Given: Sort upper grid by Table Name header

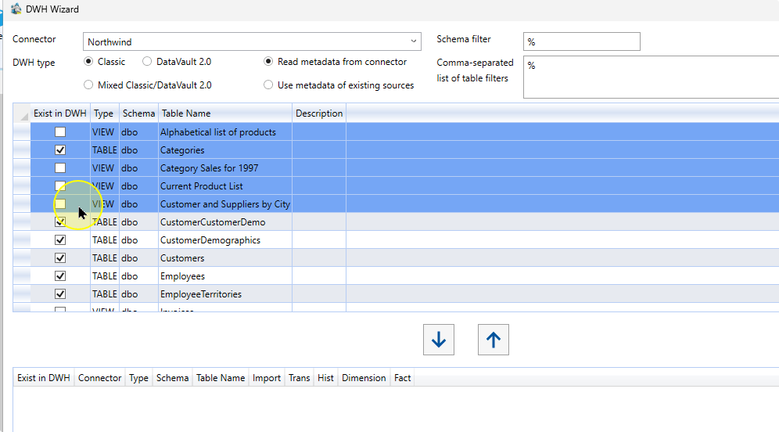Looking at the screenshot, I should [225, 113].
